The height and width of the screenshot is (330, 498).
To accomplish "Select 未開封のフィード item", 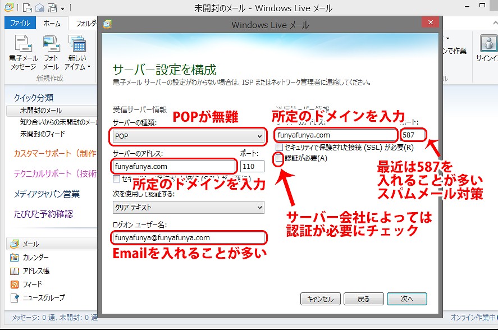I will 43,134.
